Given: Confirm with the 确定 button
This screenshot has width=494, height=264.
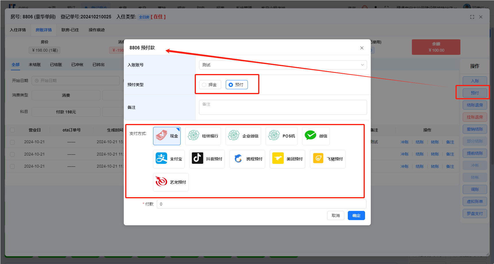Looking at the screenshot, I should [356, 216].
